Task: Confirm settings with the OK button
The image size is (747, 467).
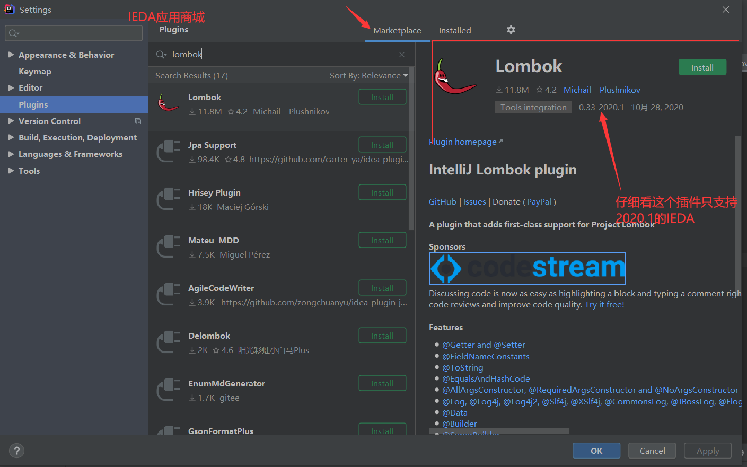Action: [x=596, y=451]
